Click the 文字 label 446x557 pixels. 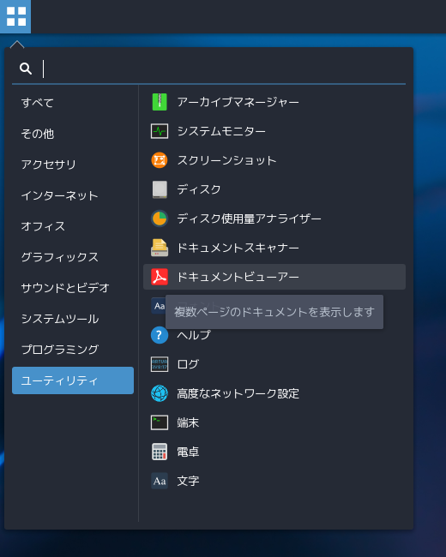click(x=188, y=481)
